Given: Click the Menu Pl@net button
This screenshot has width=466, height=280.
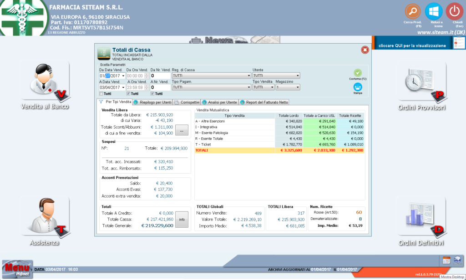Looking at the screenshot, I should [x=17, y=269].
